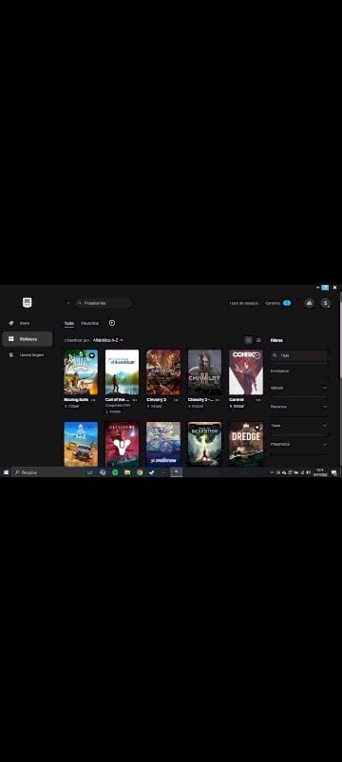Open Dakar Desert Rally game cover
Image resolution: width=342 pixels, height=762 pixels.
[x=81, y=444]
